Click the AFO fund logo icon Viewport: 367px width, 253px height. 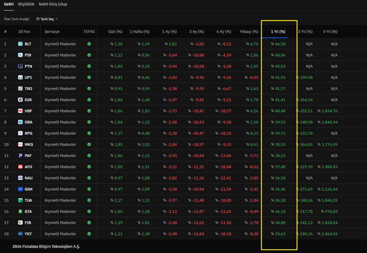point(20,167)
